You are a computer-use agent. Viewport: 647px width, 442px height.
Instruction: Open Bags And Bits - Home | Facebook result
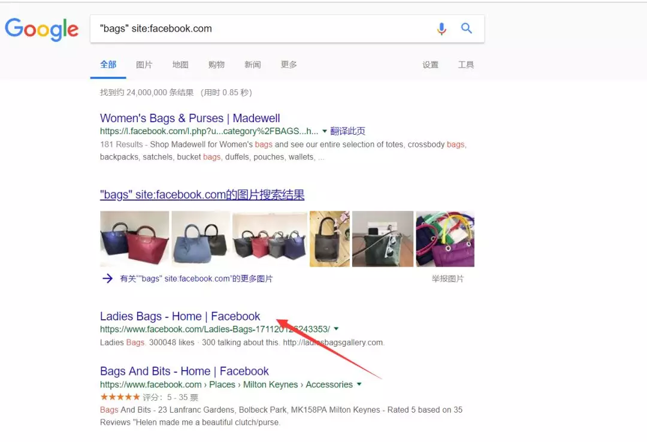pyautogui.click(x=185, y=371)
